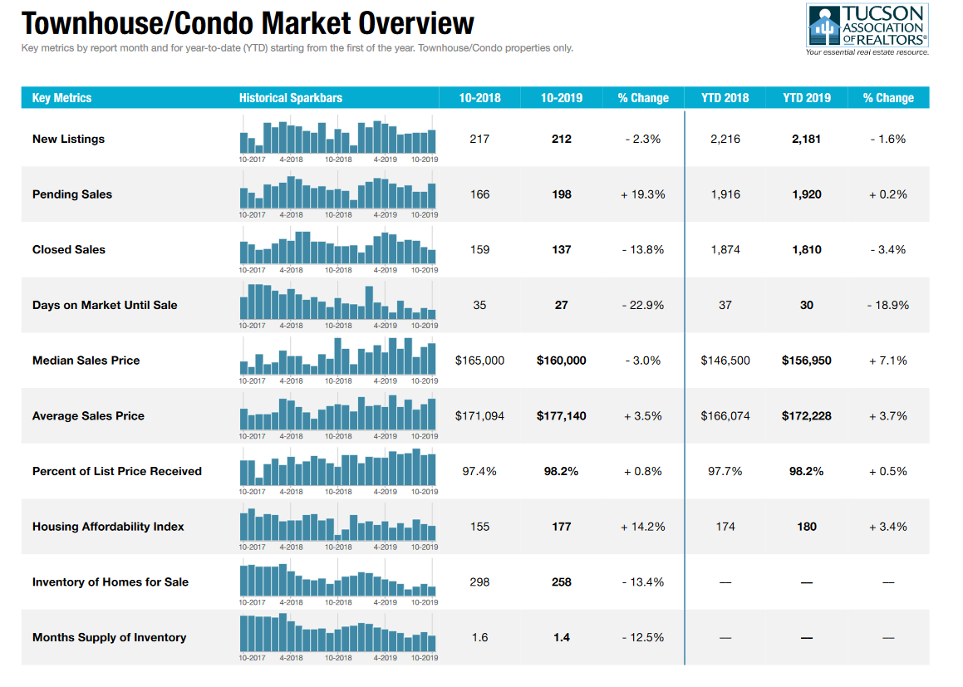Screen dimensions: 963x687
Task: Click the Days on Market sparkbar chart
Action: (337, 303)
